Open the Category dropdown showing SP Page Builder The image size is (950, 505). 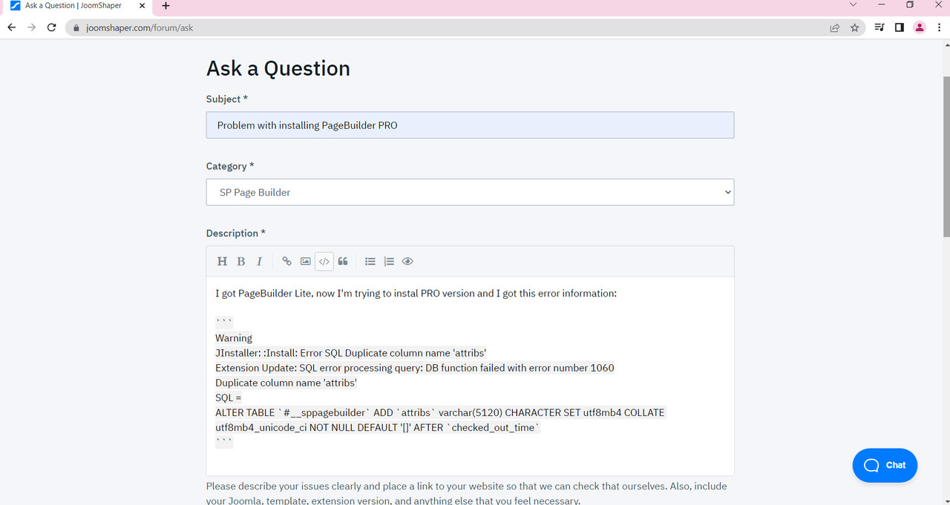coord(470,192)
